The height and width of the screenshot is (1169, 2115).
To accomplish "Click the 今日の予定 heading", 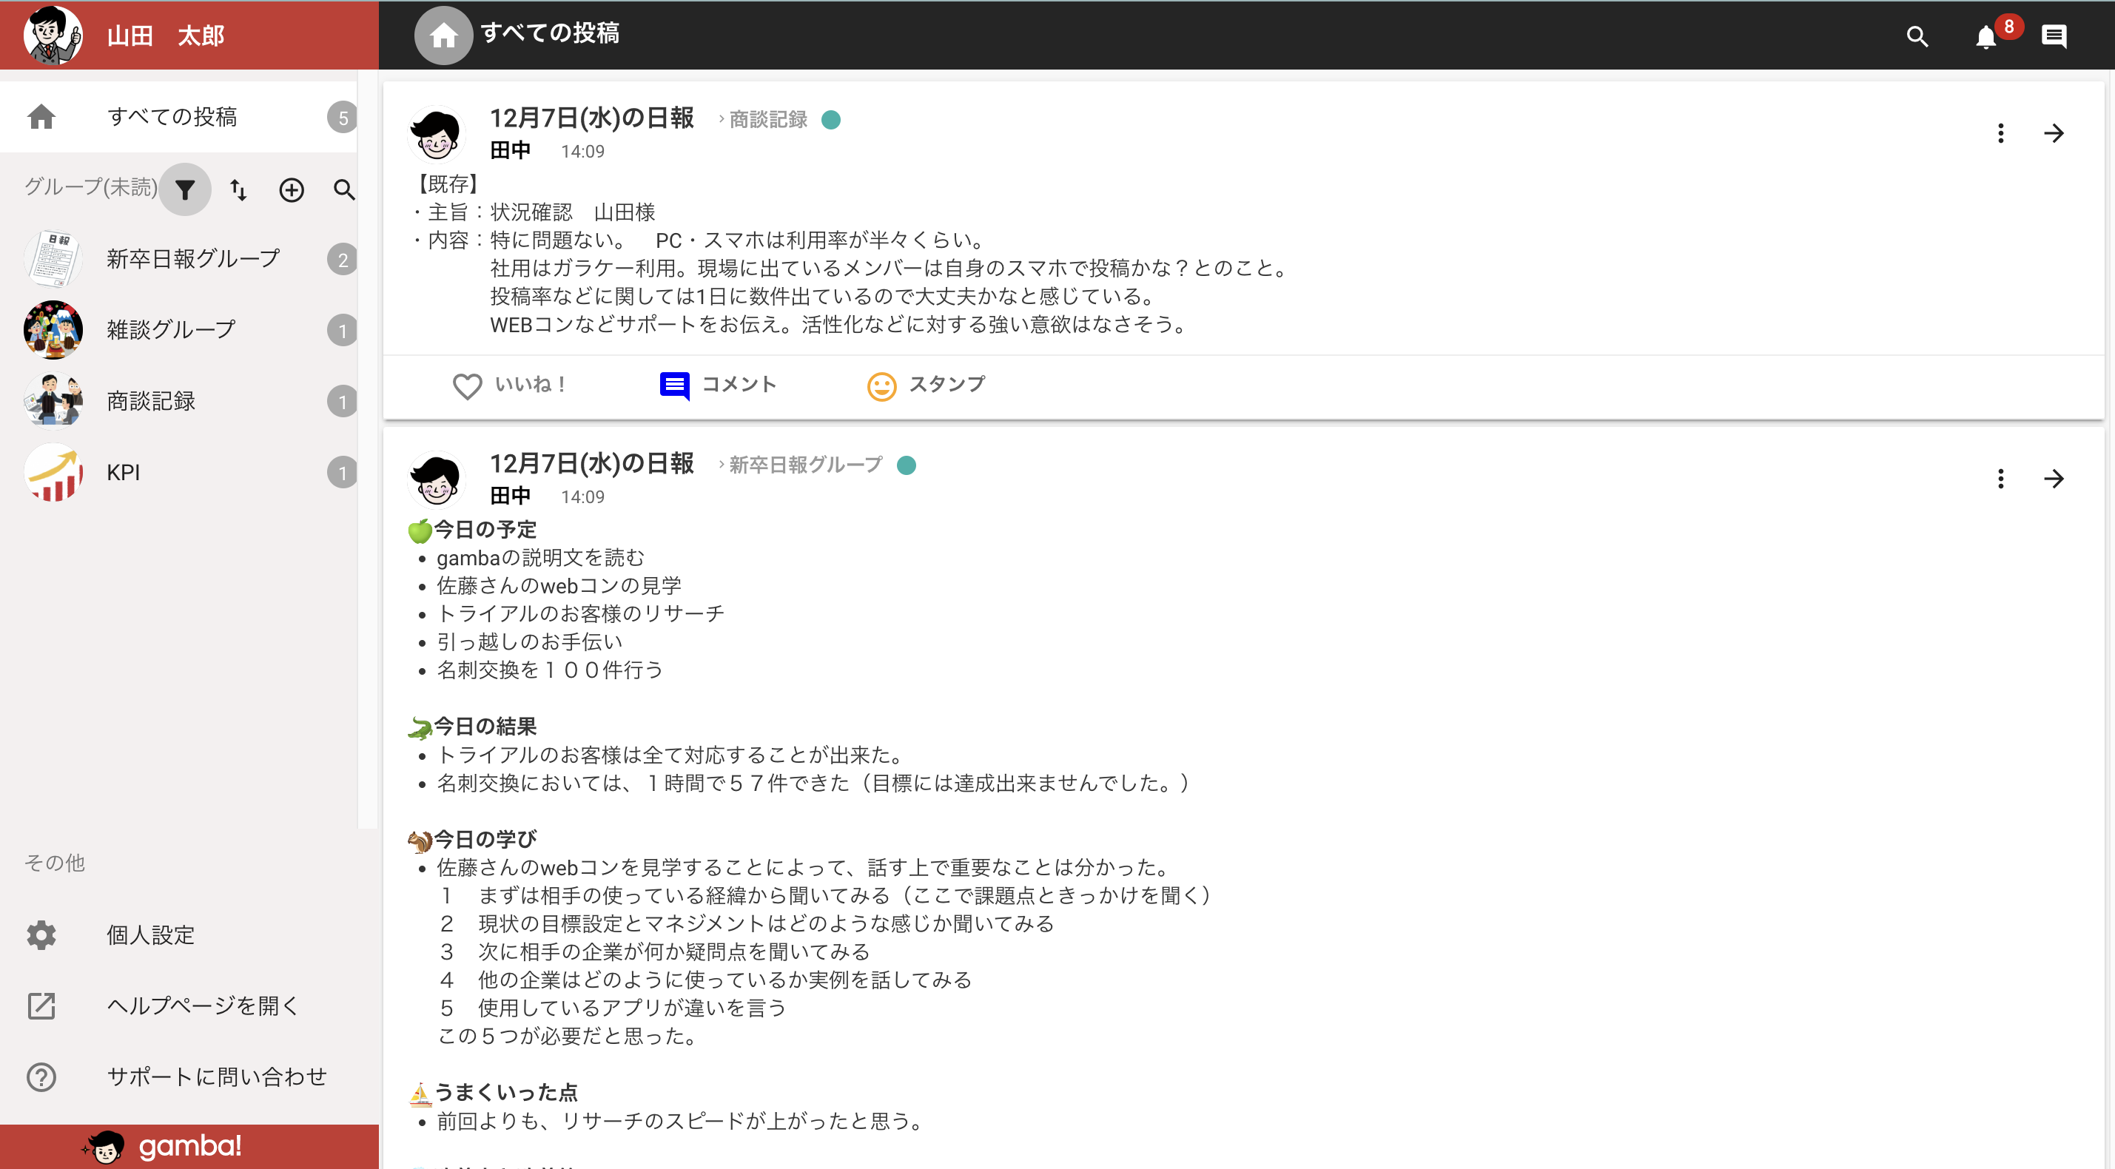I will (x=485, y=530).
